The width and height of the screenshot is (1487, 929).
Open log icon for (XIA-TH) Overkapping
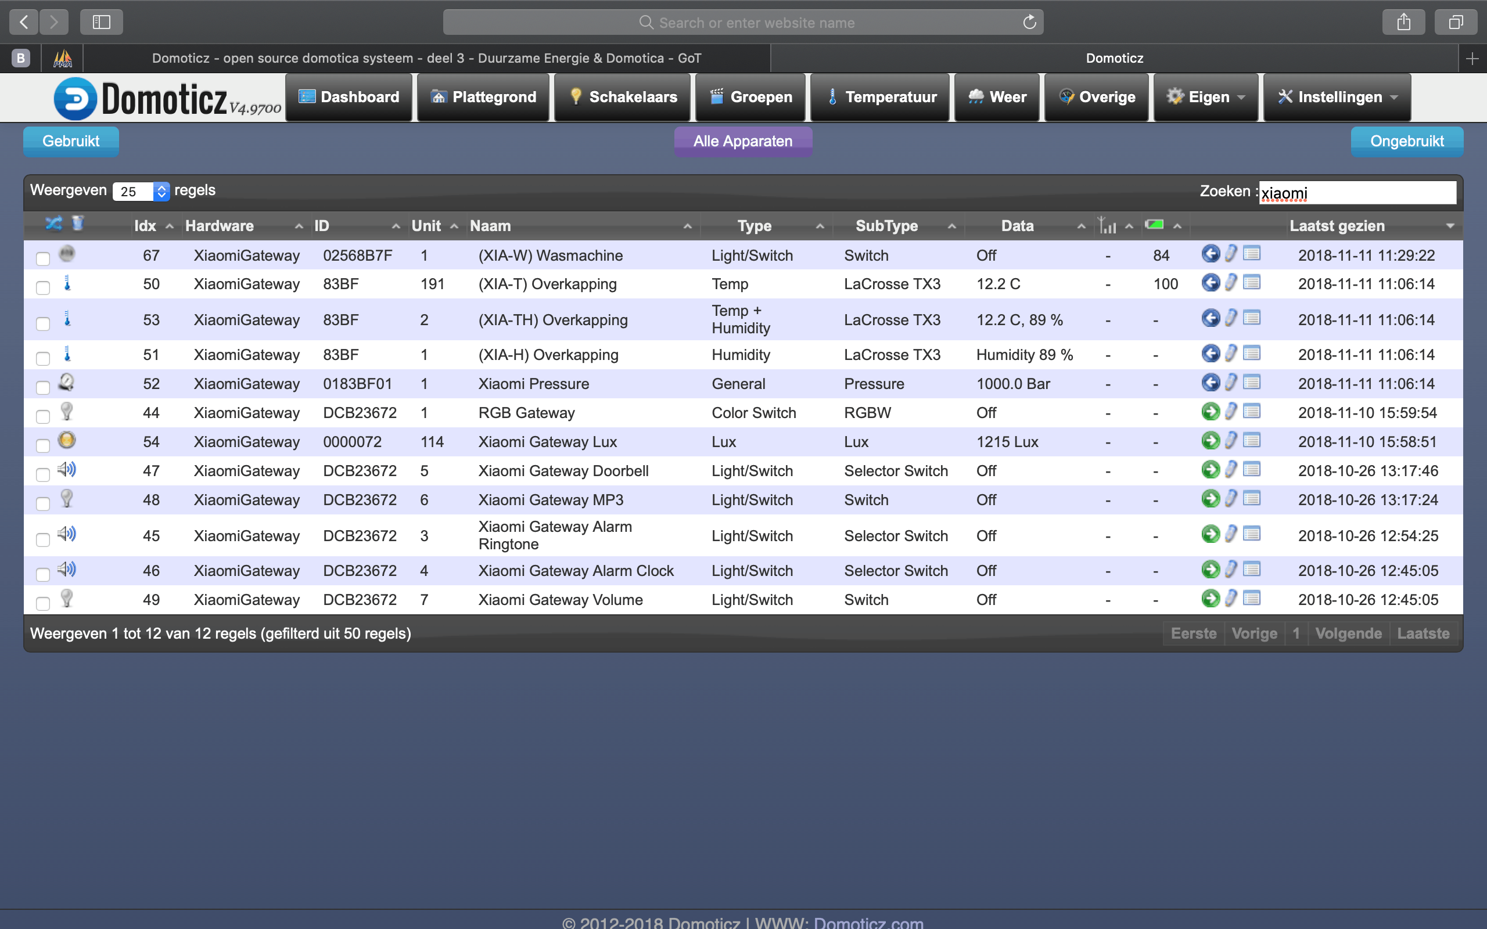pyautogui.click(x=1252, y=318)
